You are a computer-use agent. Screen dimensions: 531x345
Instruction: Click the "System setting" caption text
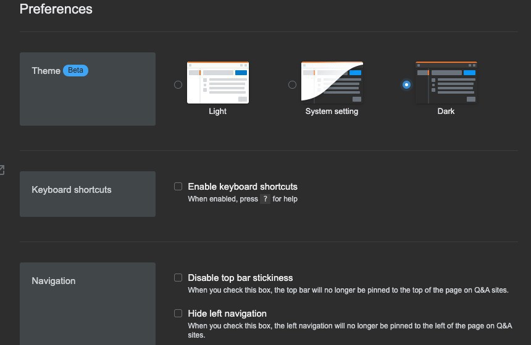(332, 112)
